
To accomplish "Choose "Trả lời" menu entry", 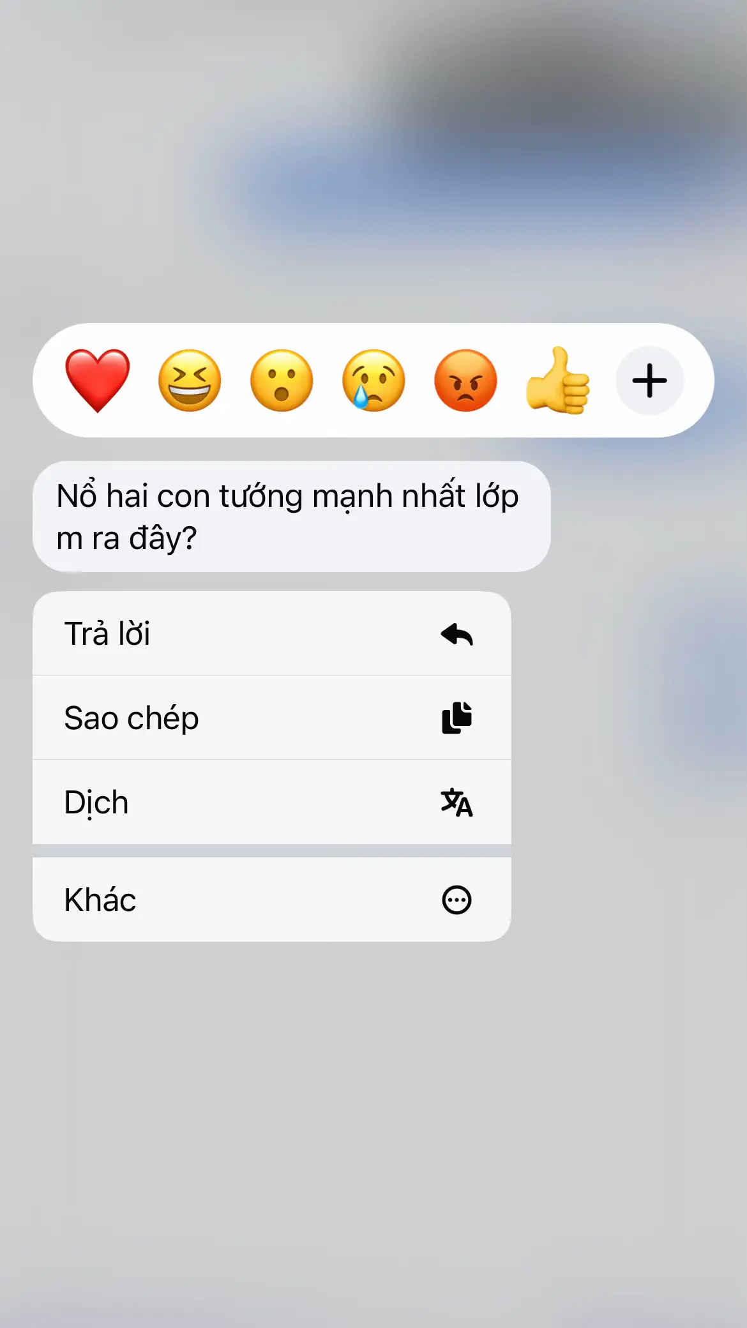I will click(272, 633).
